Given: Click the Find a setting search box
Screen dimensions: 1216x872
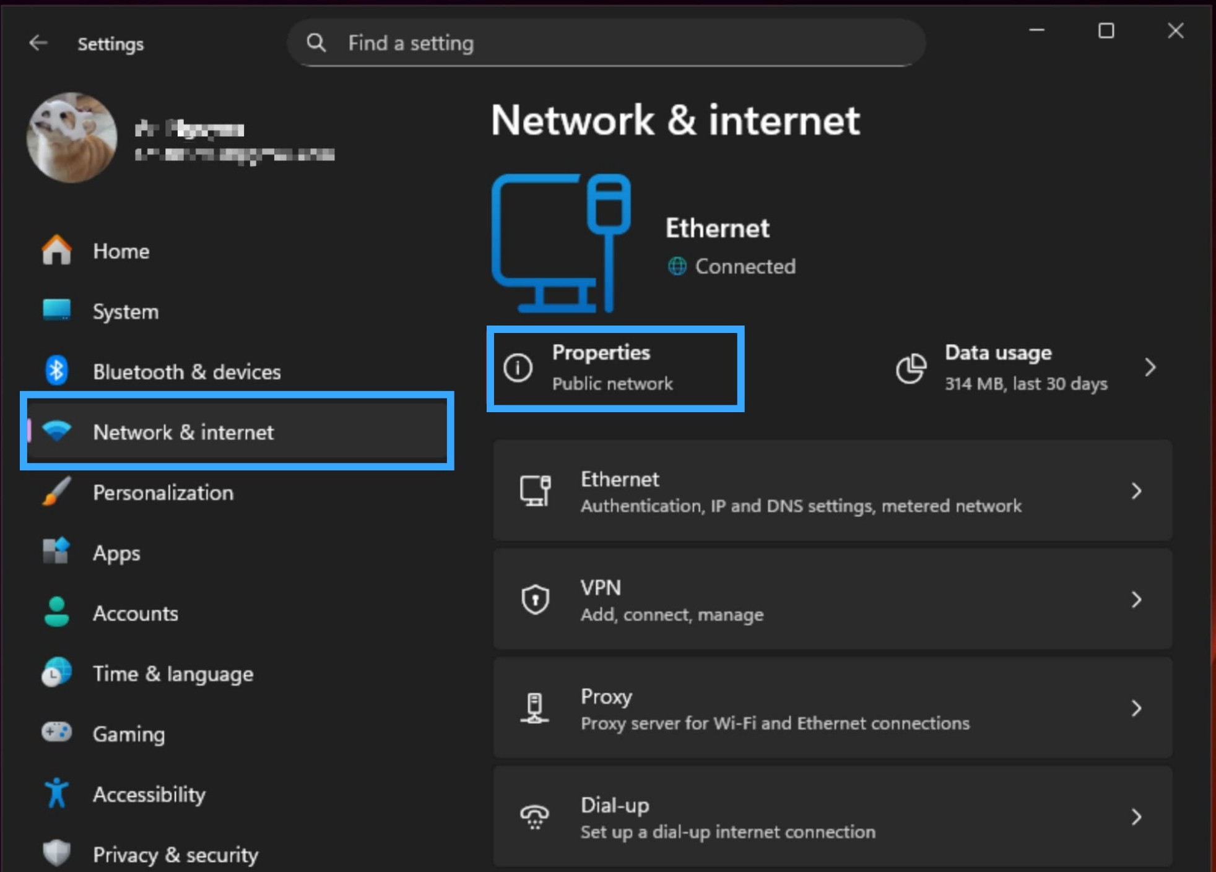Looking at the screenshot, I should click(x=607, y=43).
